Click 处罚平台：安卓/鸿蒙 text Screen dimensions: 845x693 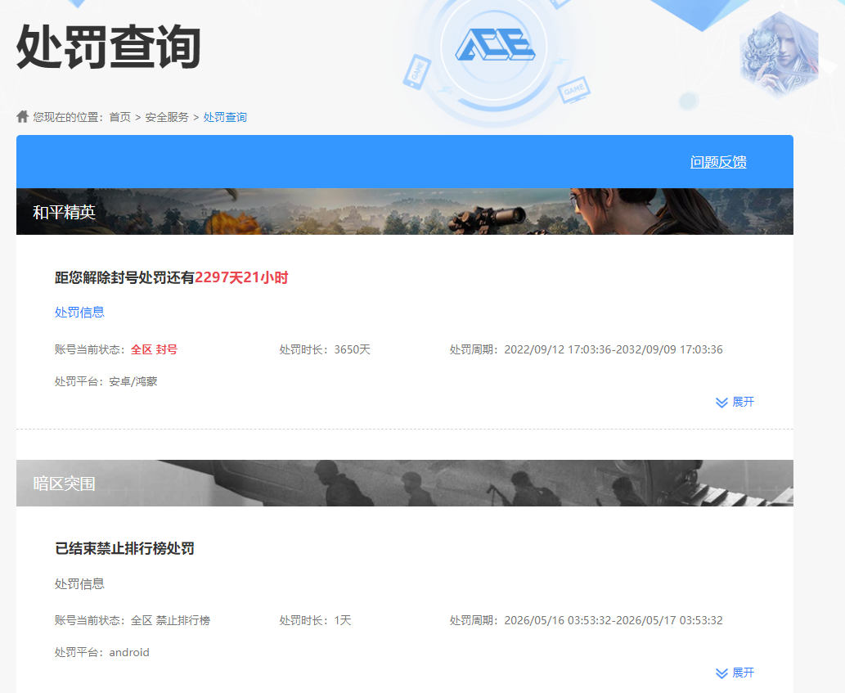point(106,381)
